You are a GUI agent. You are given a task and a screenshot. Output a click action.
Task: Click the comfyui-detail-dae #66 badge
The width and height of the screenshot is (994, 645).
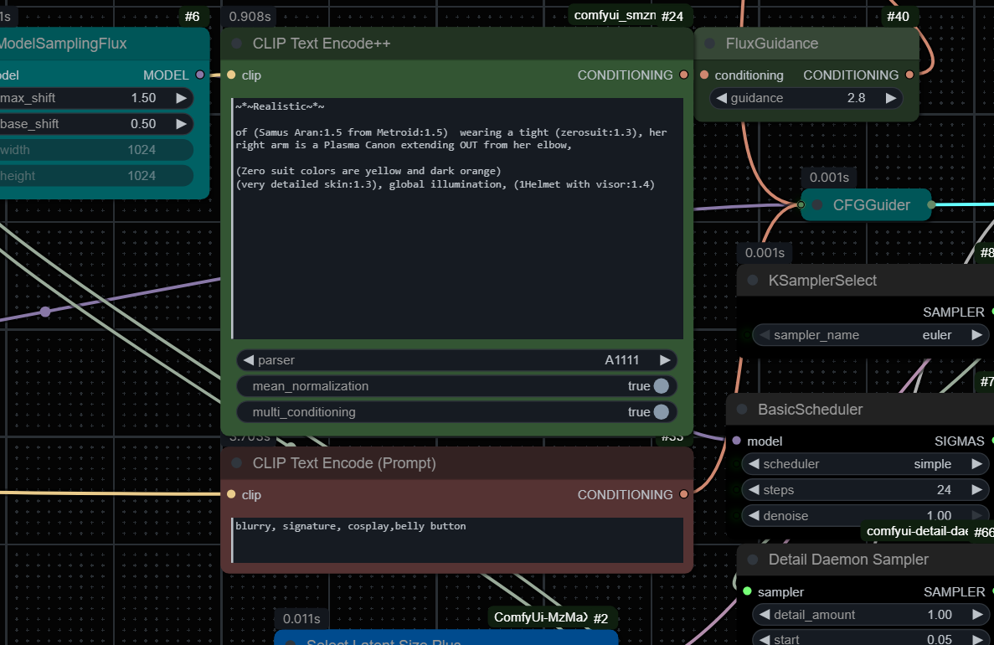[928, 531]
